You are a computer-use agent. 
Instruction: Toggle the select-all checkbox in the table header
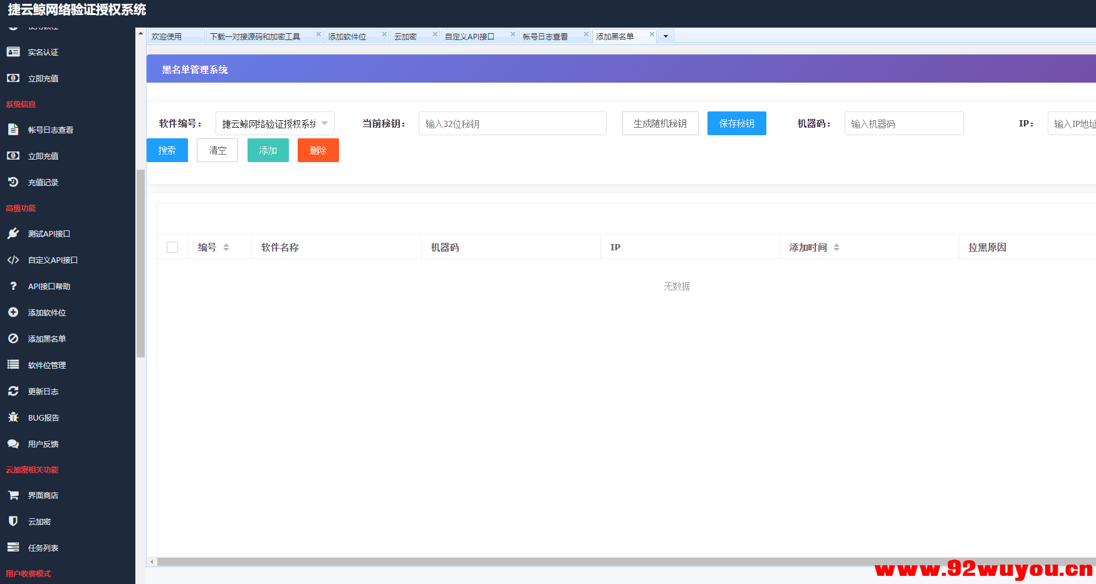172,247
